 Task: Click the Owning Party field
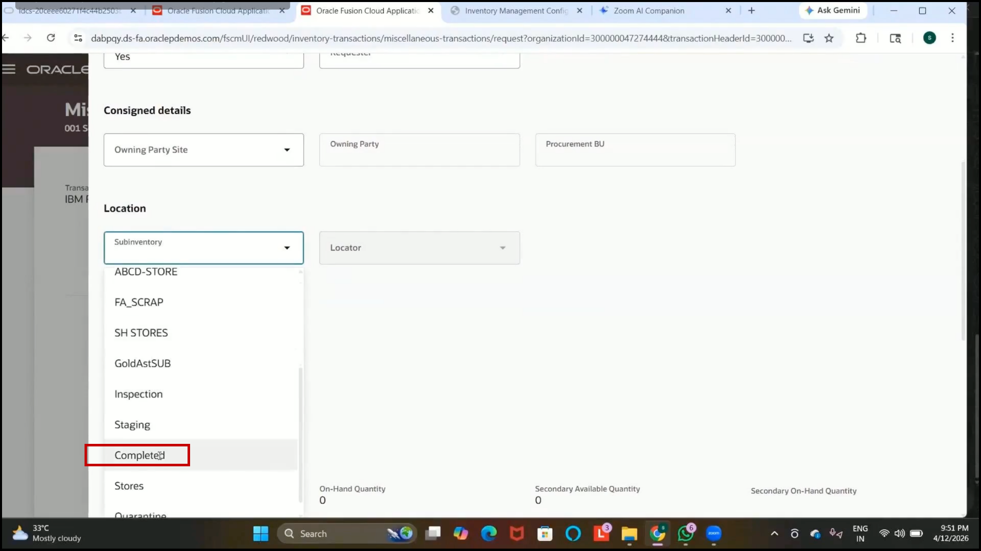419,149
